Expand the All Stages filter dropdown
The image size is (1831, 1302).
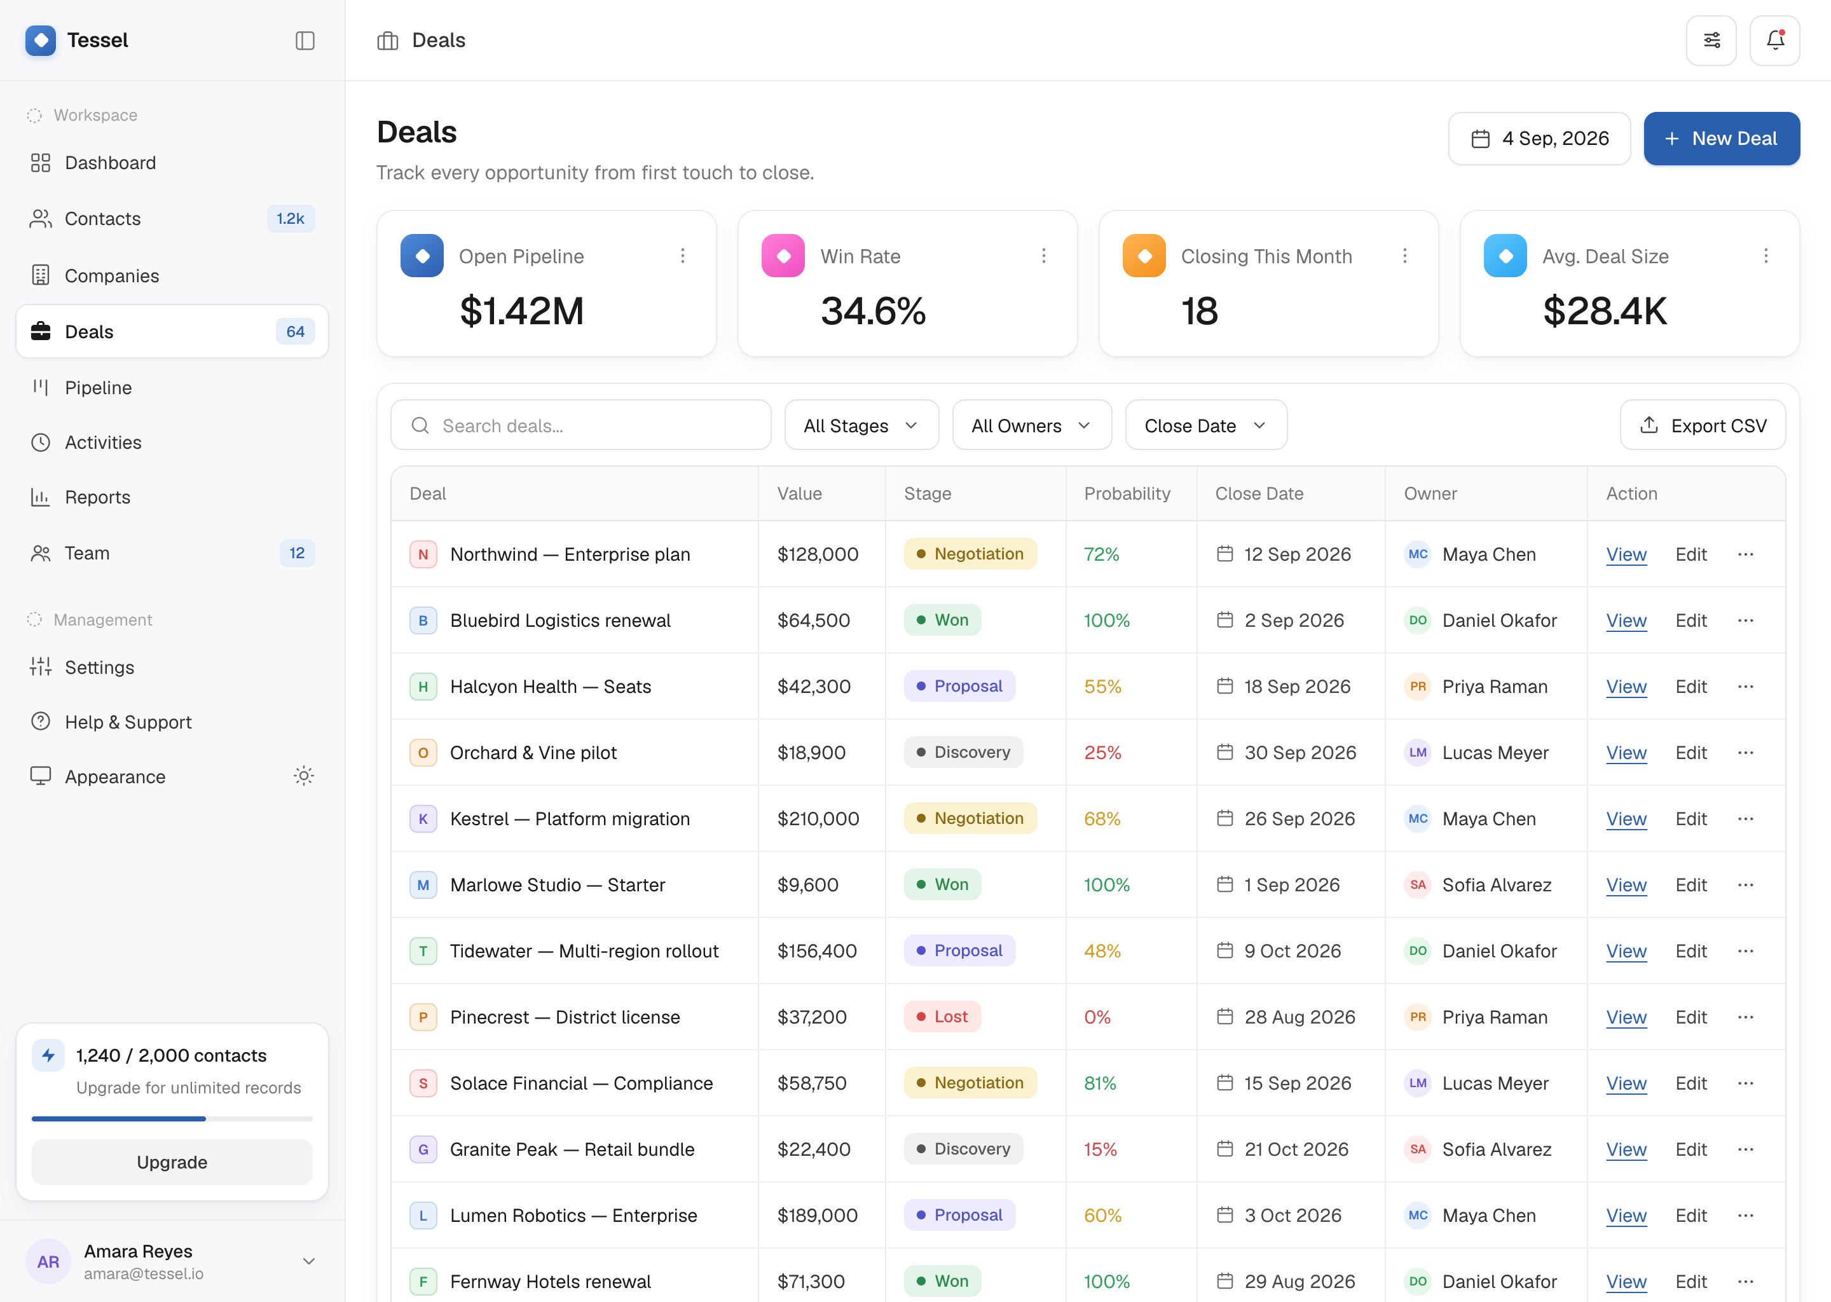tap(861, 426)
